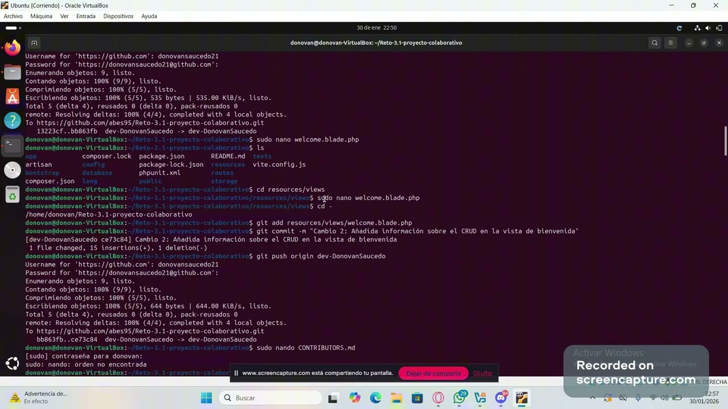
Task: Click the 'phpunit.xml' file name
Action: pyautogui.click(x=160, y=173)
